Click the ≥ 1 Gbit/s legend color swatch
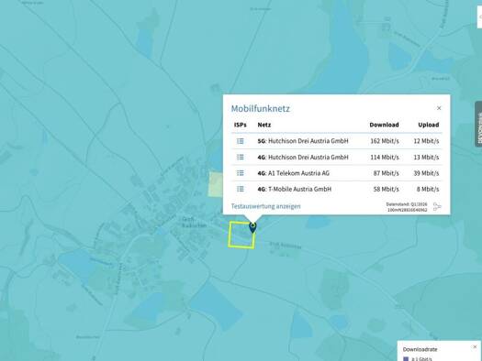The height and width of the screenshot is (361, 482). [406, 359]
